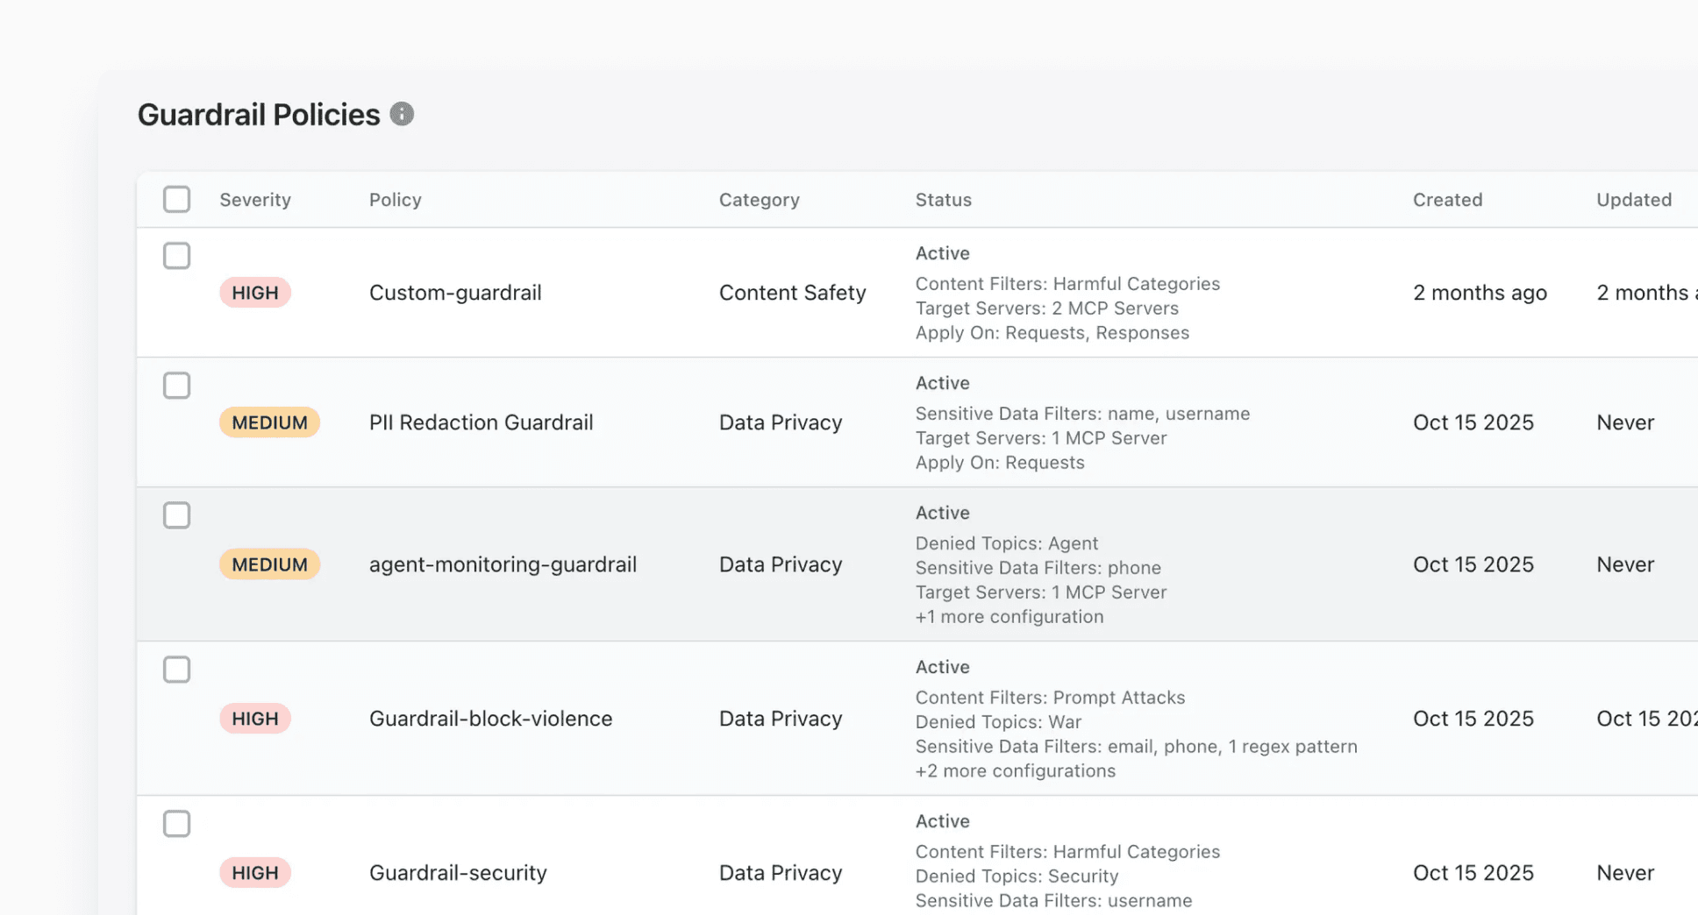Image resolution: width=1698 pixels, height=915 pixels.
Task: Click the Policy column header
Action: [395, 200]
